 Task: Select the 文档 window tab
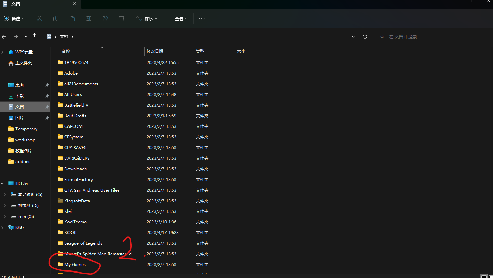coord(41,4)
